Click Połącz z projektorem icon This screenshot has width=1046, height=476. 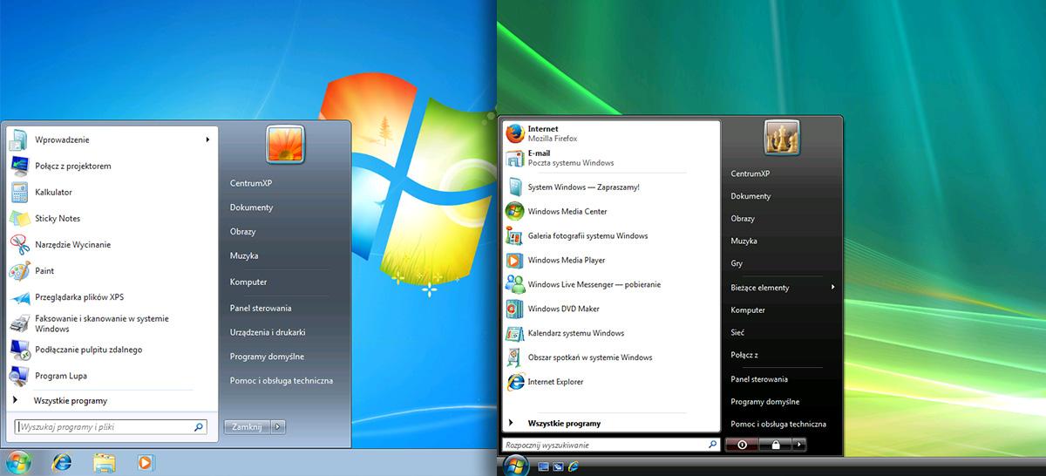pyautogui.click(x=19, y=166)
